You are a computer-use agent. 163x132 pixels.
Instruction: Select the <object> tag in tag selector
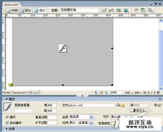tap(34, 92)
